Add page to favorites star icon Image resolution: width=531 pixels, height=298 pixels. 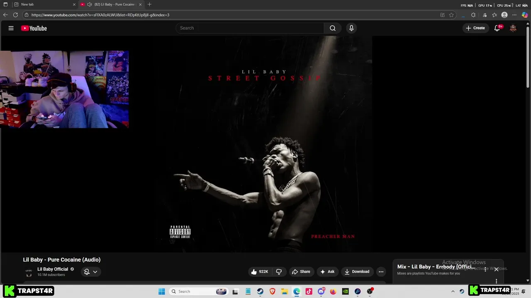point(451,15)
